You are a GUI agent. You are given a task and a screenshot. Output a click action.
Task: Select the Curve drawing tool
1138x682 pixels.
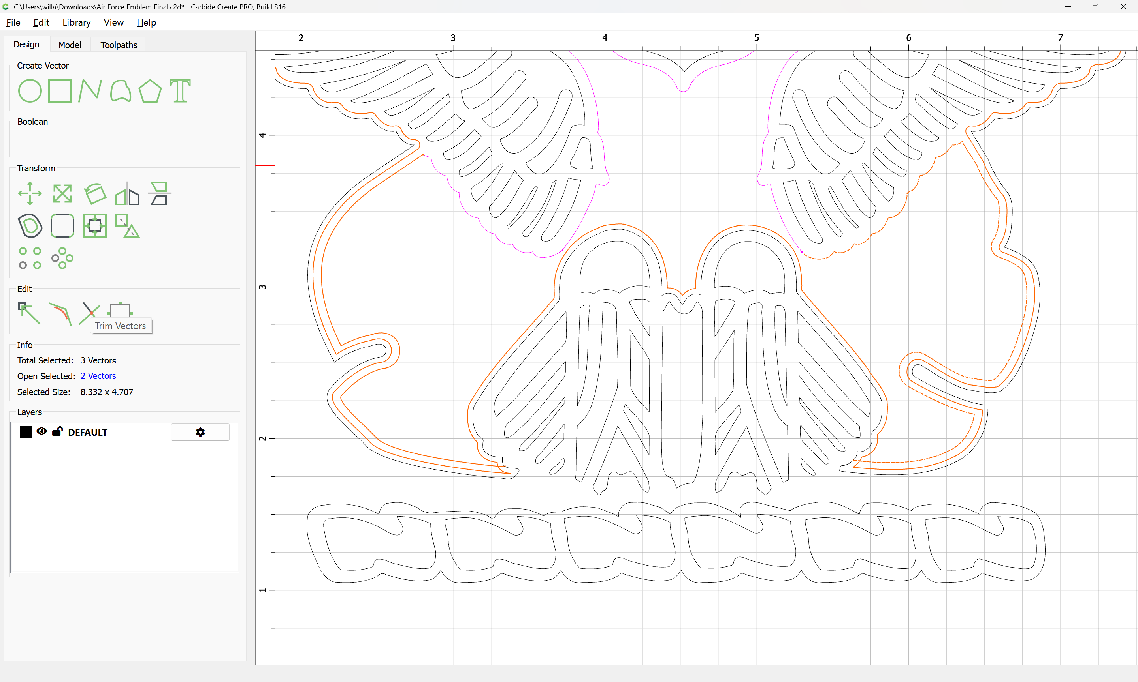point(121,90)
